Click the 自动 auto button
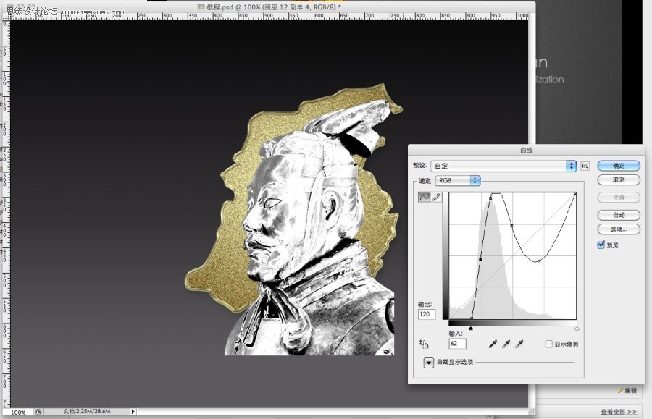 tap(619, 215)
